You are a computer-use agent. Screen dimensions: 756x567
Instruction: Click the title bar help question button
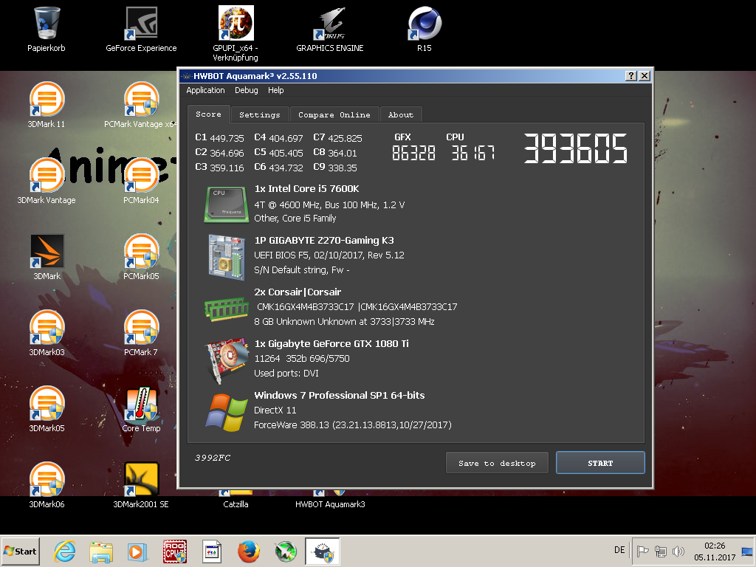point(630,76)
